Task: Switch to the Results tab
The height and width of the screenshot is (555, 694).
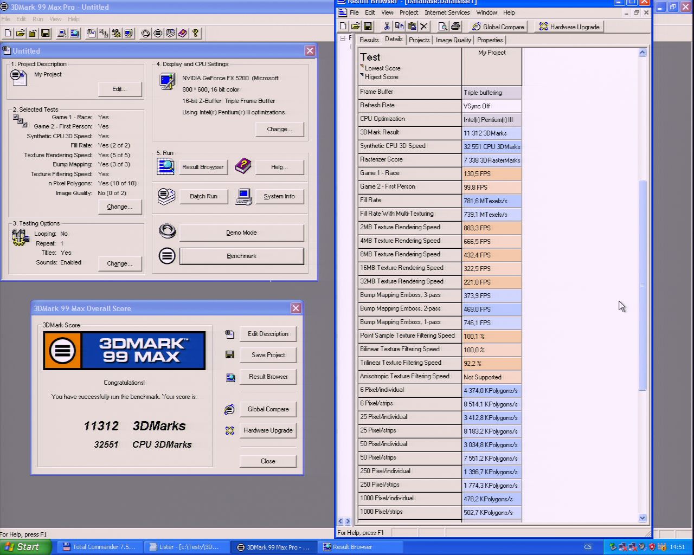Action: [x=369, y=40]
